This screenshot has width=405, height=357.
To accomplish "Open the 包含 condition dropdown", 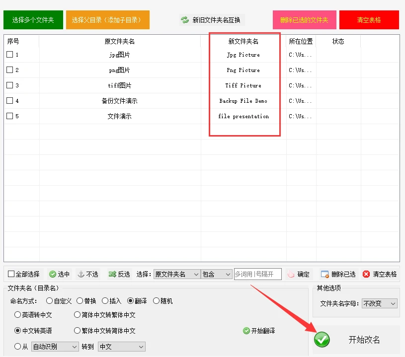I will [216, 274].
